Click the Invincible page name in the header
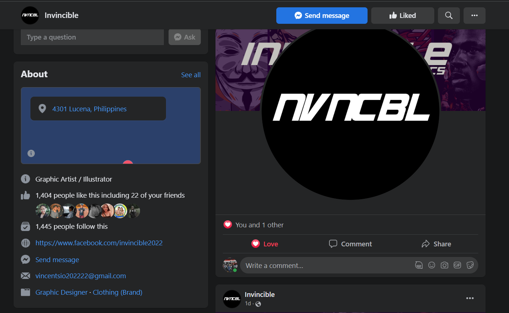This screenshot has width=509, height=313. (x=62, y=15)
